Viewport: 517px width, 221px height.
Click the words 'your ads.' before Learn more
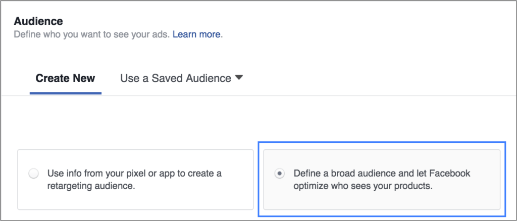(152, 34)
